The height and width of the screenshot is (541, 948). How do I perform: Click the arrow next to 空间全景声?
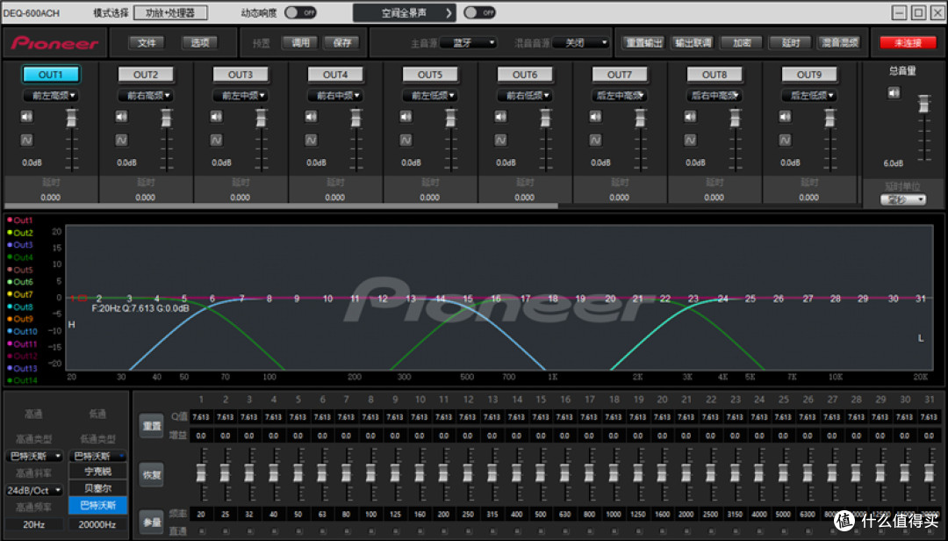pos(449,12)
